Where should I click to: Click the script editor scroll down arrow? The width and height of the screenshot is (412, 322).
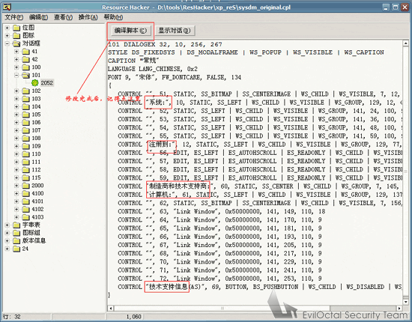point(405,302)
